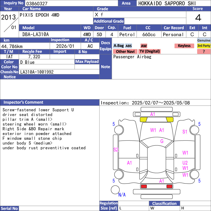
Task: Select the D Blue color field
Action: click(x=27, y=62)
